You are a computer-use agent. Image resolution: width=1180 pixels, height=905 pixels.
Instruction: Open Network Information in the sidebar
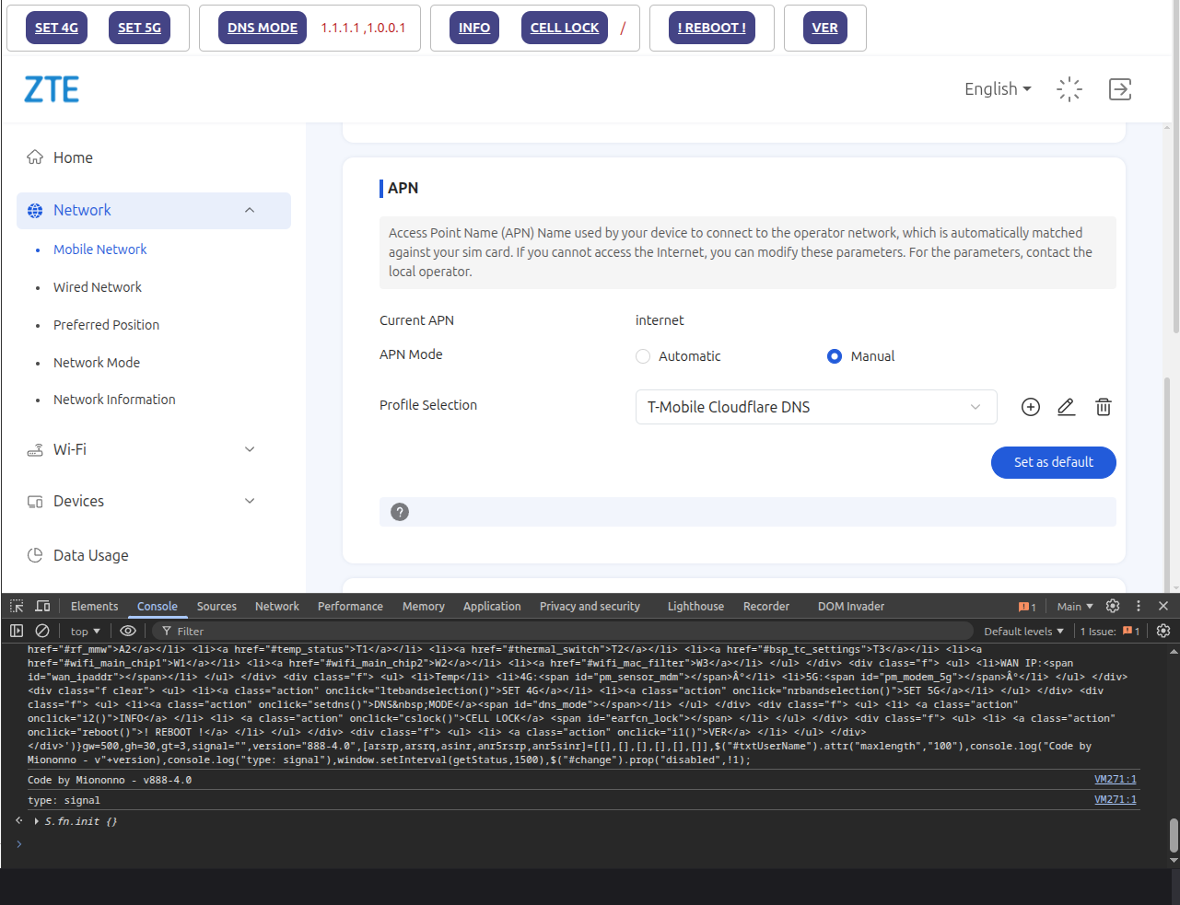point(114,400)
